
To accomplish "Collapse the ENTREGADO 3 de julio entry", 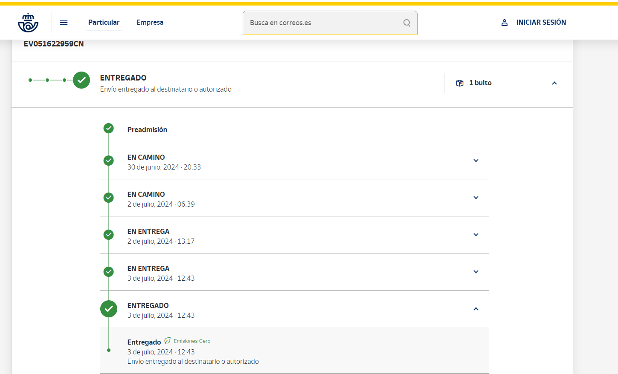I will (x=476, y=309).
